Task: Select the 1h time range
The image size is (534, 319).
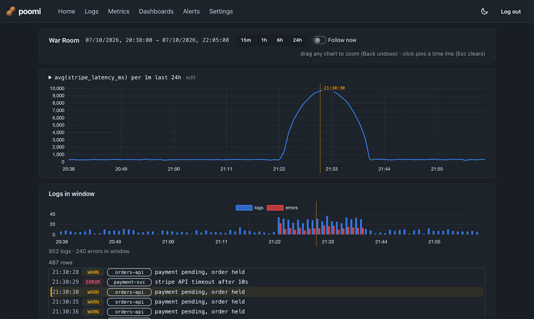Action: (264, 40)
